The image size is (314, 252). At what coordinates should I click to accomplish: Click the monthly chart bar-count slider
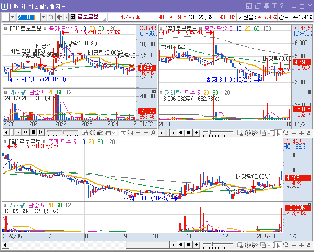pyautogui.click(x=62, y=132)
